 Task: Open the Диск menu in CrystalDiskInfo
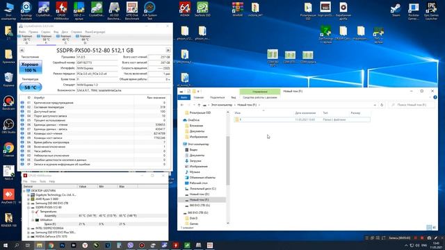tap(65, 32)
